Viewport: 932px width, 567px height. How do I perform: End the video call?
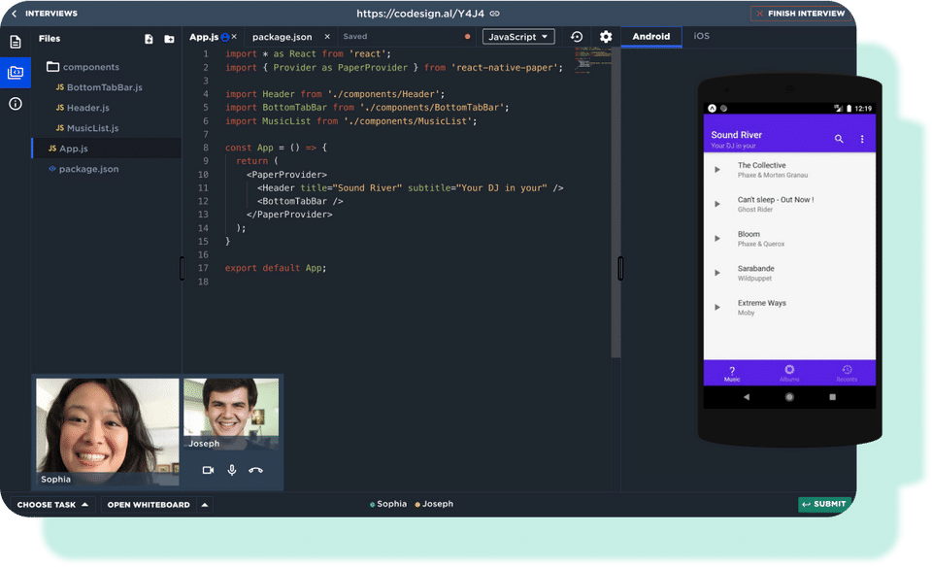(255, 470)
